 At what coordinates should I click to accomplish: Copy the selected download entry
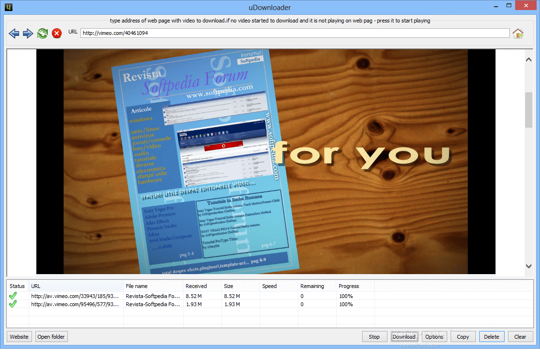pyautogui.click(x=463, y=337)
